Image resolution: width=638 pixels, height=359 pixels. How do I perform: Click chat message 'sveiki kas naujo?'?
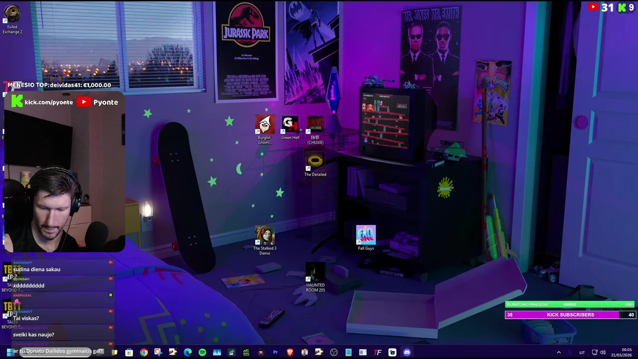pyautogui.click(x=33, y=335)
